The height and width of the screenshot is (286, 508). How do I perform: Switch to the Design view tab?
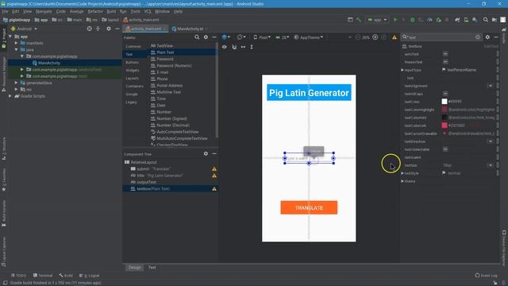[134, 268]
